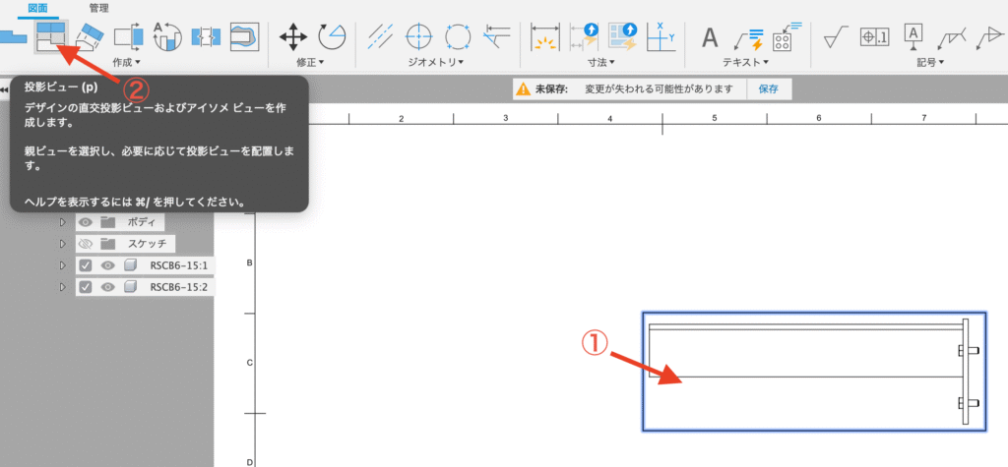
Task: Uncheck the RSCB6-15:2 component checkbox
Action: click(x=86, y=286)
